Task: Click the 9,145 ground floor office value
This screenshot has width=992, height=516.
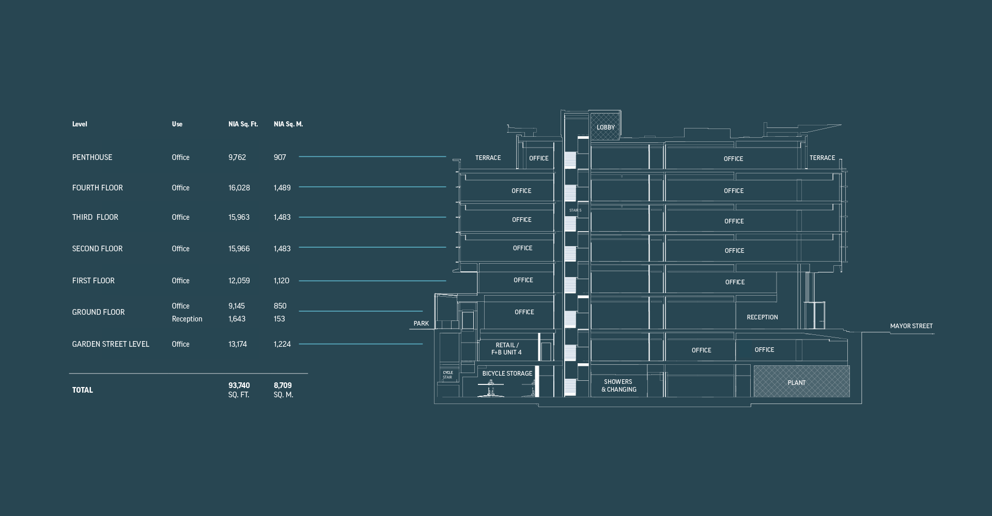Action: pyautogui.click(x=237, y=306)
